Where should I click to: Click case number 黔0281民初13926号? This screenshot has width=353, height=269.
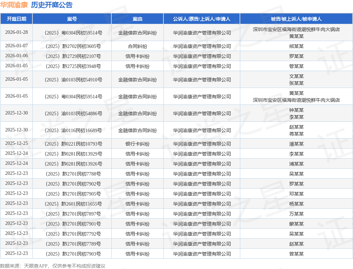73,164
